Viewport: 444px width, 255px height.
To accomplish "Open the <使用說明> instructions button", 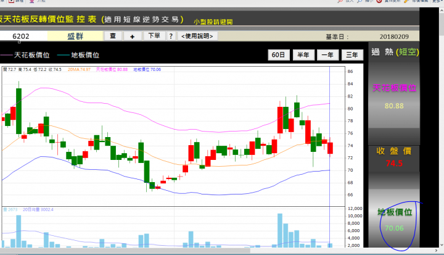I will click(x=197, y=36).
